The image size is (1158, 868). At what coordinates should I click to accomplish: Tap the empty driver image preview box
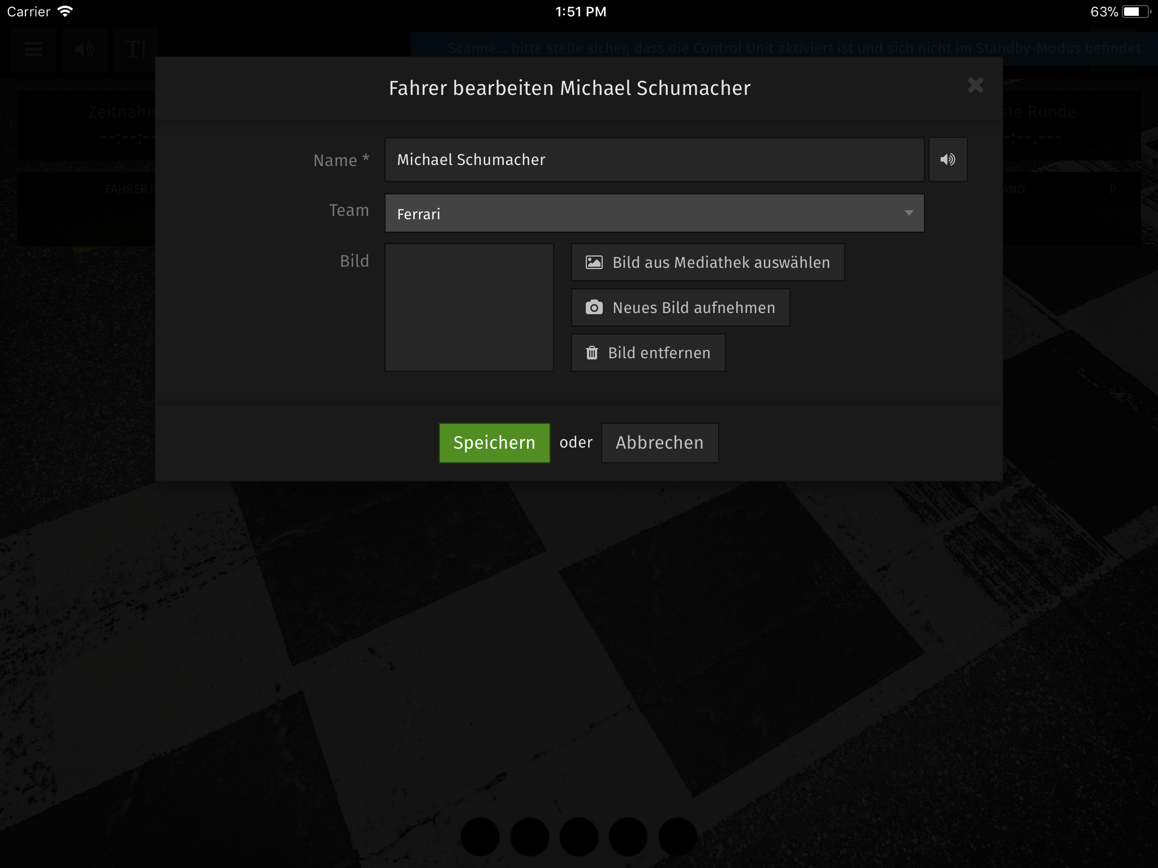[469, 307]
